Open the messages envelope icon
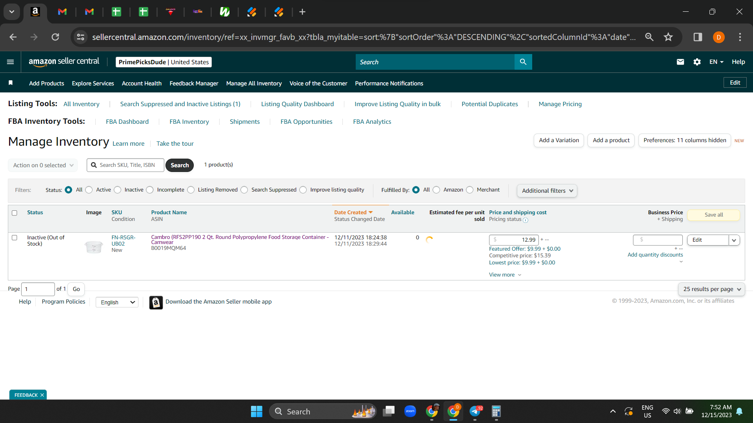This screenshot has height=423, width=753. click(680, 62)
